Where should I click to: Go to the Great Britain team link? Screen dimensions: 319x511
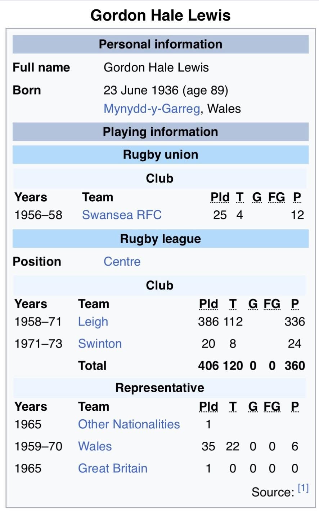point(112,468)
